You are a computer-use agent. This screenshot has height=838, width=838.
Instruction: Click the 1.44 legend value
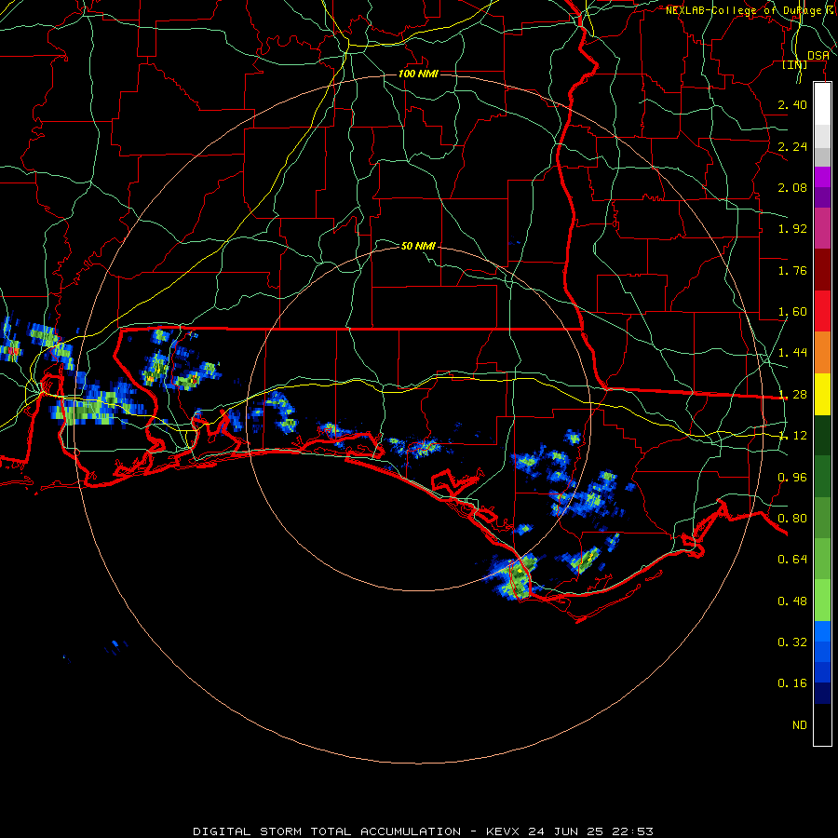[792, 353]
